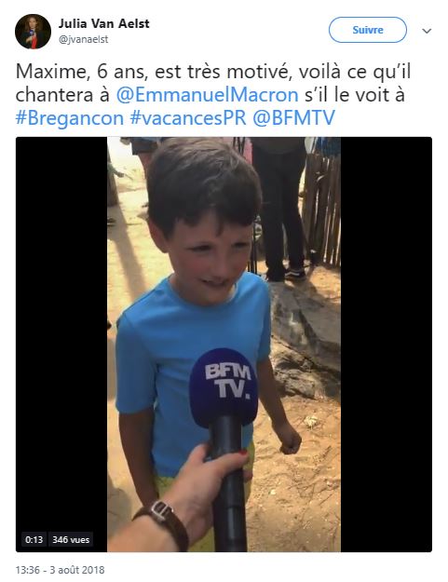Open the @EmmanuelMacron mention
448x582 pixels.
point(207,95)
